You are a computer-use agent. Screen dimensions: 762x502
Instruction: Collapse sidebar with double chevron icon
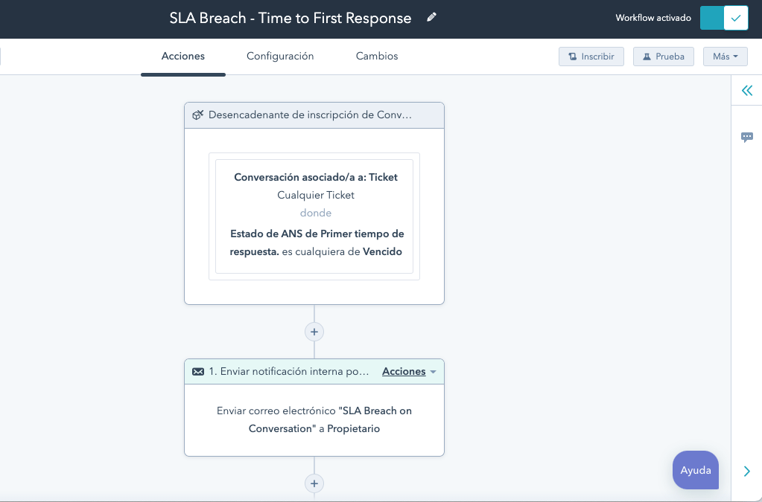pos(747,90)
